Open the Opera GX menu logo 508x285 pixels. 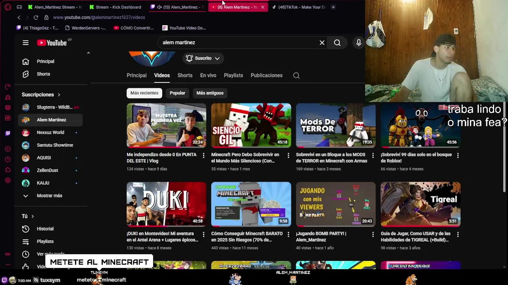8,7
